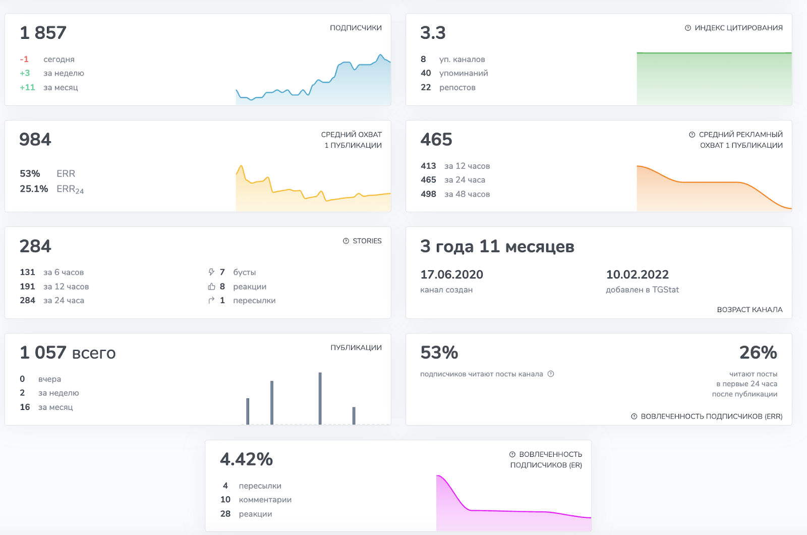807x535 pixels.
Task: Open the pink ER engagement chart
Action: point(513,503)
